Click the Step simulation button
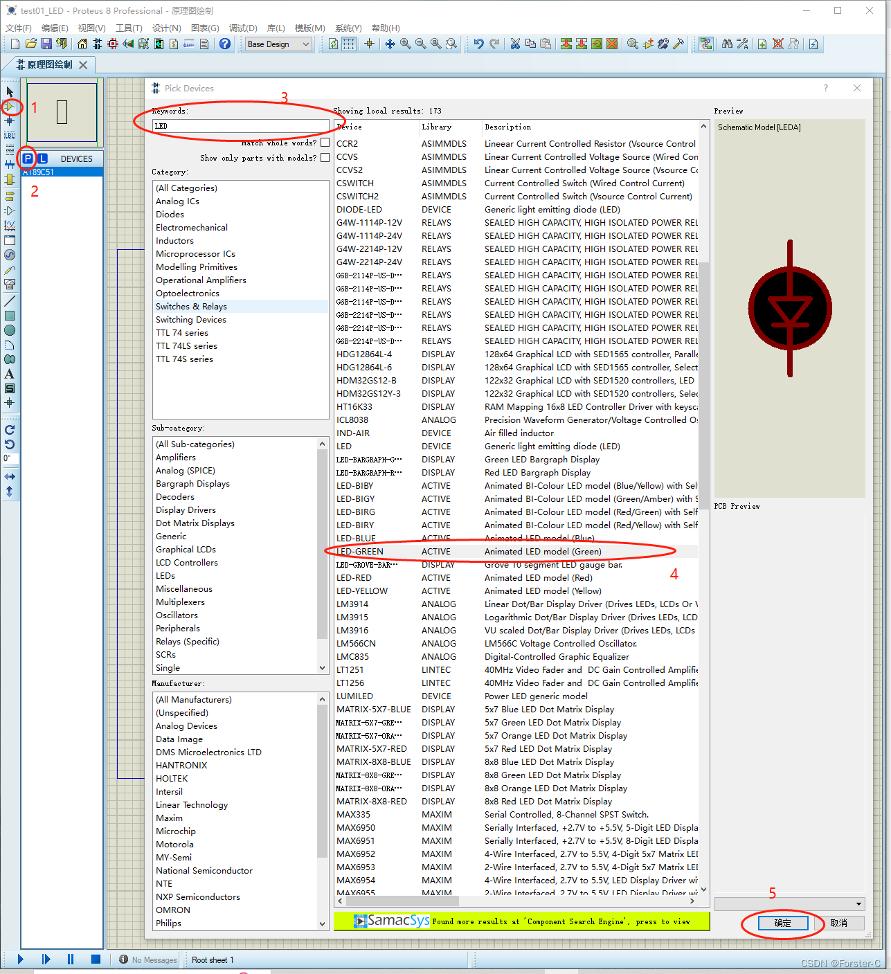 pos(46,959)
